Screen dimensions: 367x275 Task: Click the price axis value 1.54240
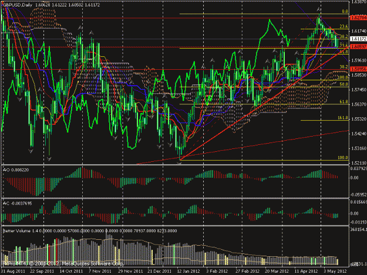click(x=358, y=134)
